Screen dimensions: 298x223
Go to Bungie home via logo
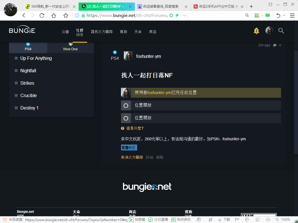(22, 30)
